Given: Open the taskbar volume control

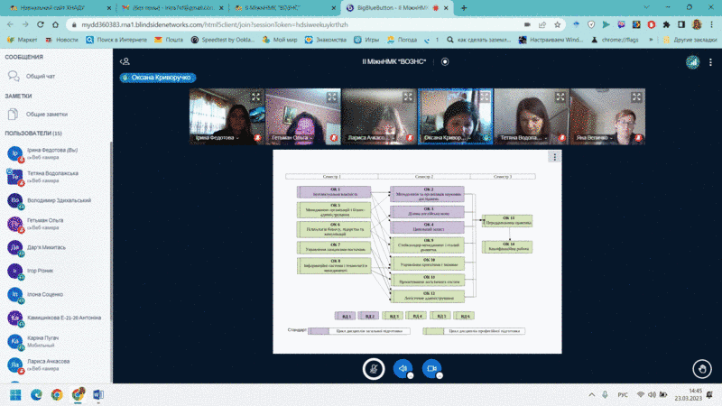Looking at the screenshot, I should tap(652, 395).
